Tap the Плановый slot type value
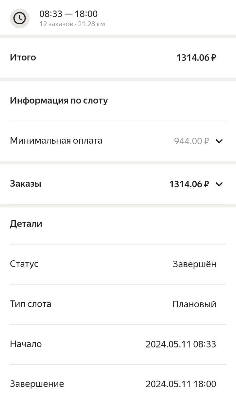This screenshot has height=402, width=236. 194,304
